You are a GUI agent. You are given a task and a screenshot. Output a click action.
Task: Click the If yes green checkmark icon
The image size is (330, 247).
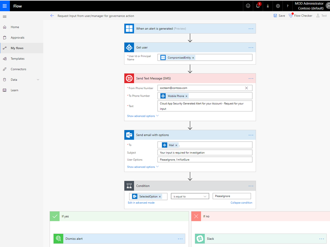[x=55, y=216]
